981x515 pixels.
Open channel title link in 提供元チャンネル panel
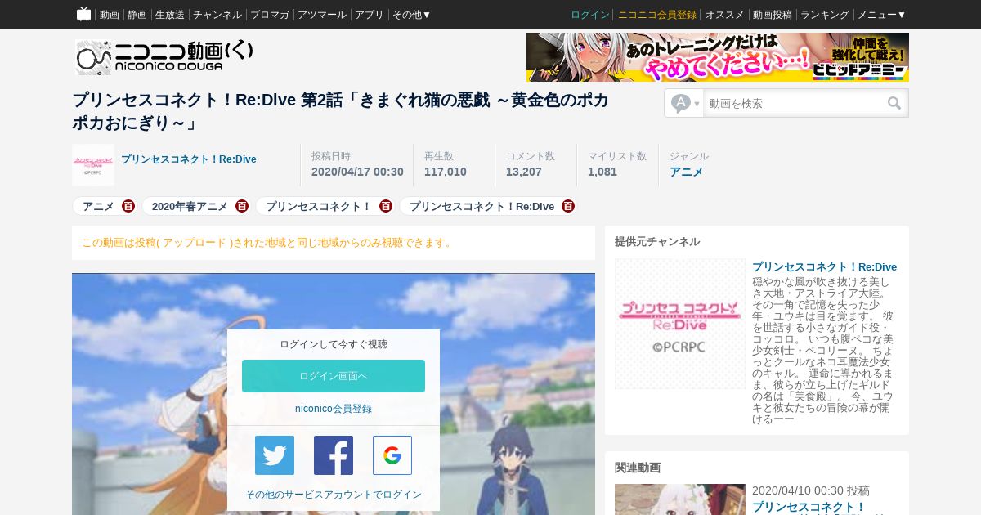tap(824, 267)
